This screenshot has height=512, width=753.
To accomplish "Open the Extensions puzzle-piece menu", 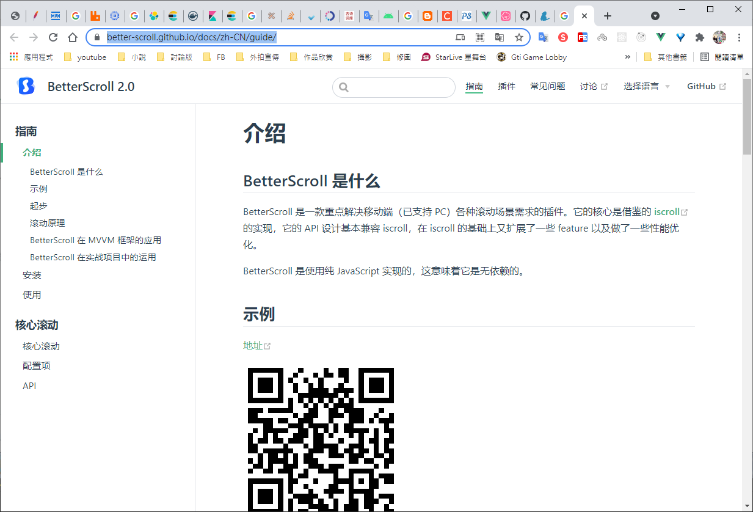I will [x=700, y=37].
